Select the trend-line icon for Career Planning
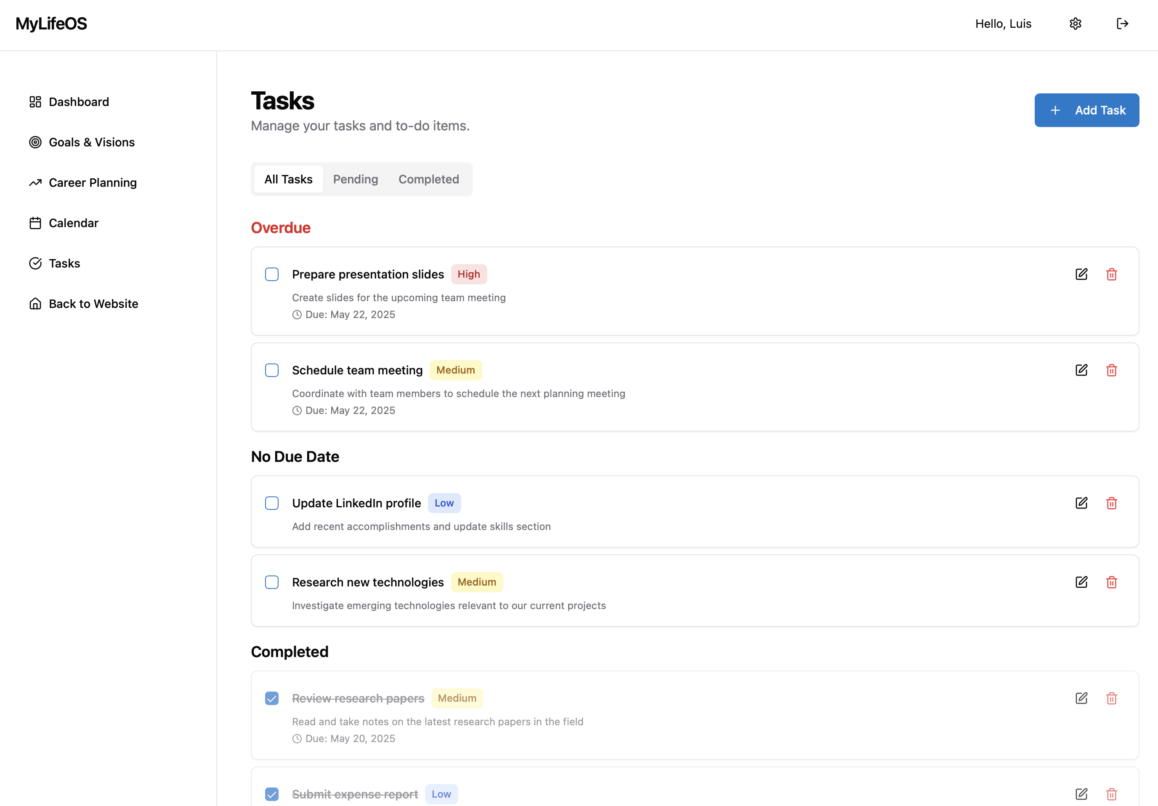This screenshot has width=1158, height=806. [35, 183]
